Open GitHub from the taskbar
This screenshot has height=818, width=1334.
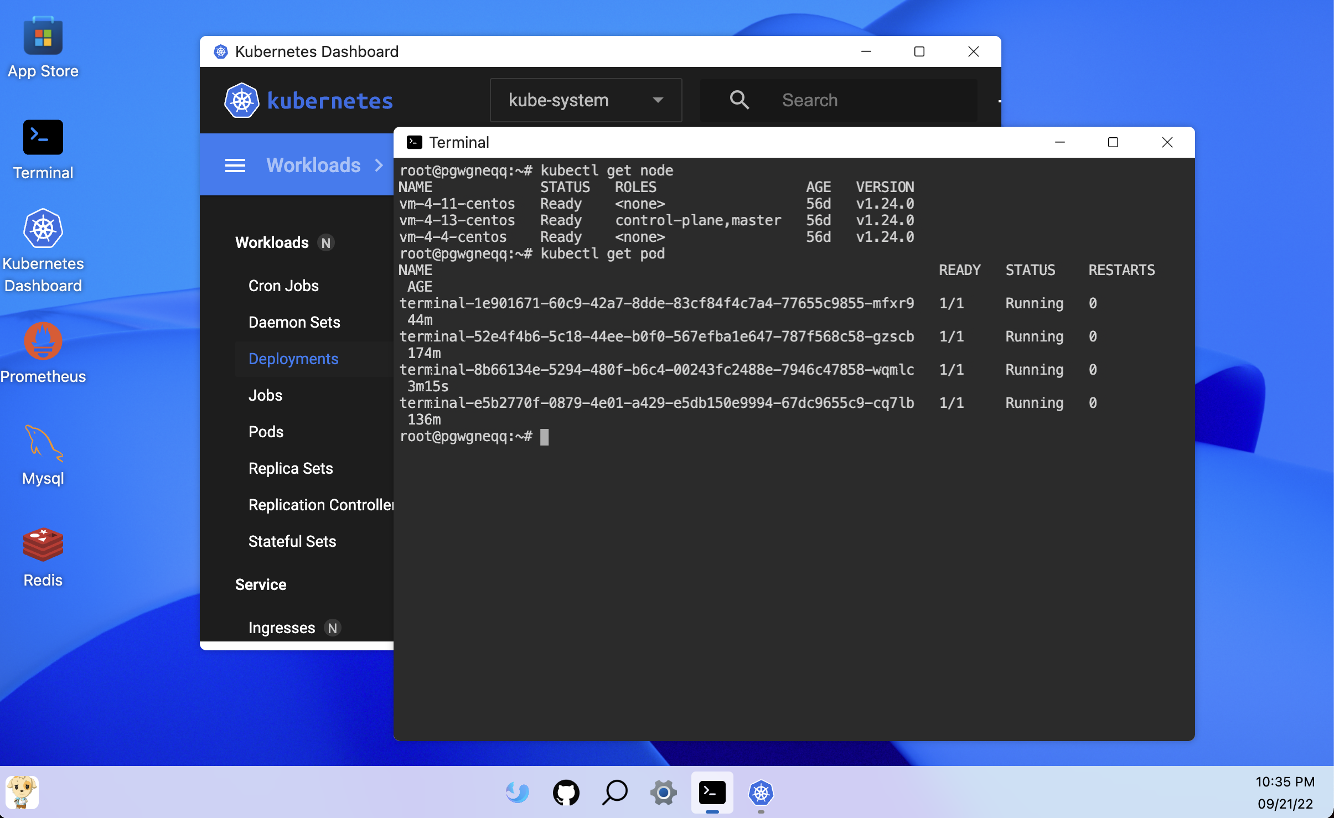566,793
